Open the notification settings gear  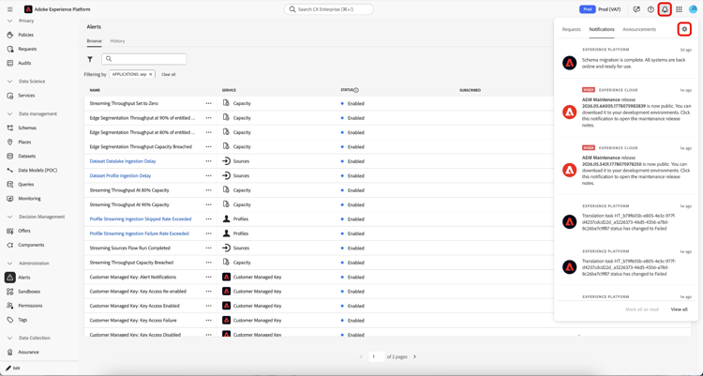coord(684,29)
